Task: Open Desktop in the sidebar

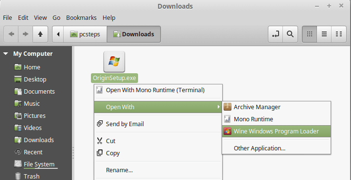Action: tap(30, 79)
